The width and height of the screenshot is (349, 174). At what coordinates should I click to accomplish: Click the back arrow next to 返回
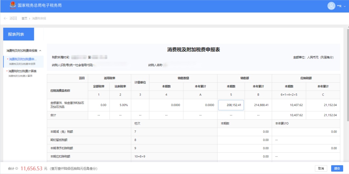[x=5, y=18]
